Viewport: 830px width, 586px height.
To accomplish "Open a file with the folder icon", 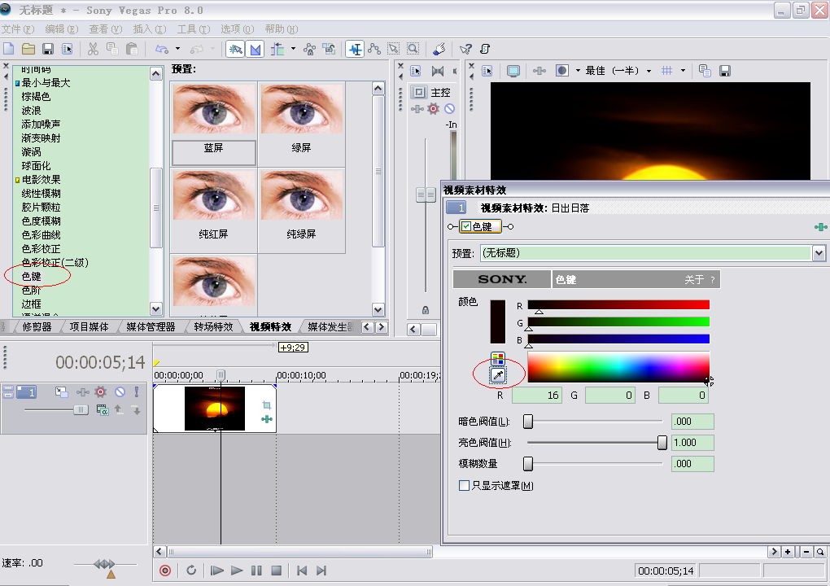I will coord(28,49).
